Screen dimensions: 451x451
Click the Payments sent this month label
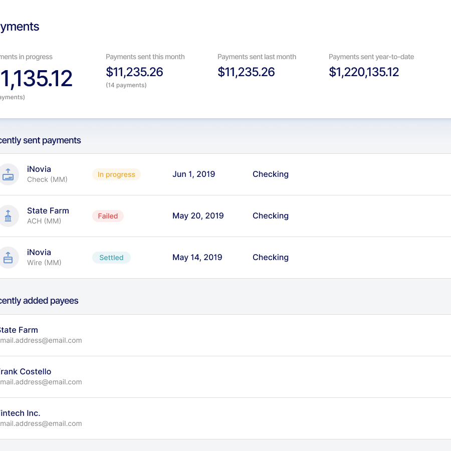click(x=145, y=57)
